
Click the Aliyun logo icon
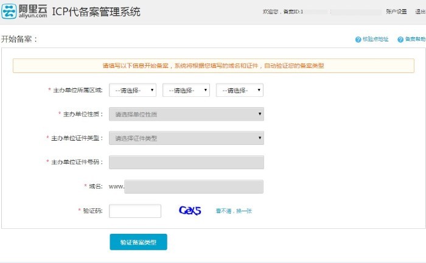[9, 11]
